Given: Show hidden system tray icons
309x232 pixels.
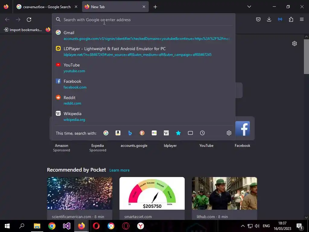Looking at the screenshot, I should pos(243,226).
